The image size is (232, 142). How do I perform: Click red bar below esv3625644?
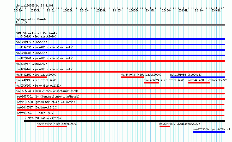(x=120, y=94)
